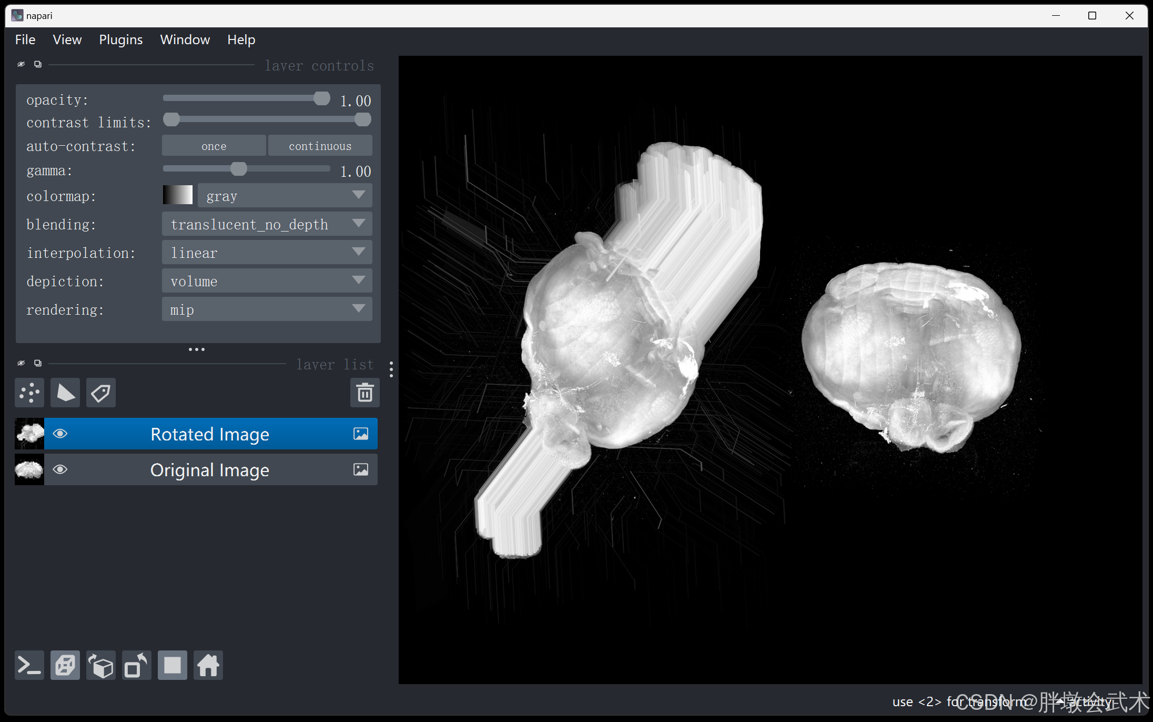The width and height of the screenshot is (1153, 722).
Task: Reset view with home button
Action: [208, 666]
